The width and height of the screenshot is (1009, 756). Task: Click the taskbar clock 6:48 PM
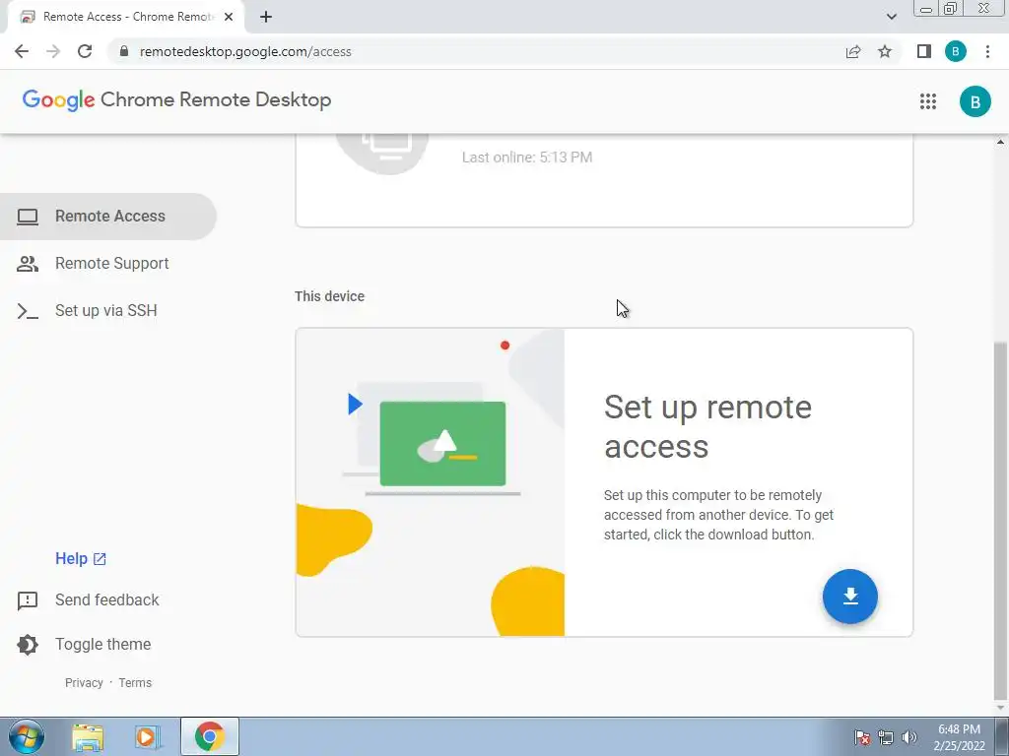tap(959, 729)
